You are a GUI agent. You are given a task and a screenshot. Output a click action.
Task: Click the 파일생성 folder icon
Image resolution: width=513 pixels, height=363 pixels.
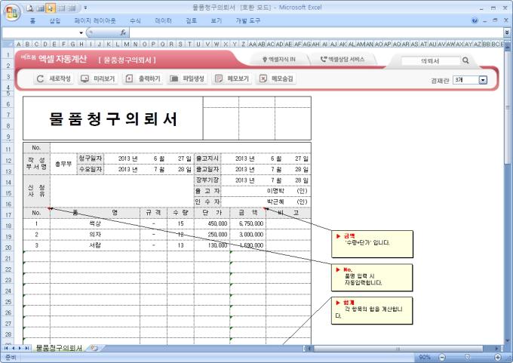[x=174, y=78]
